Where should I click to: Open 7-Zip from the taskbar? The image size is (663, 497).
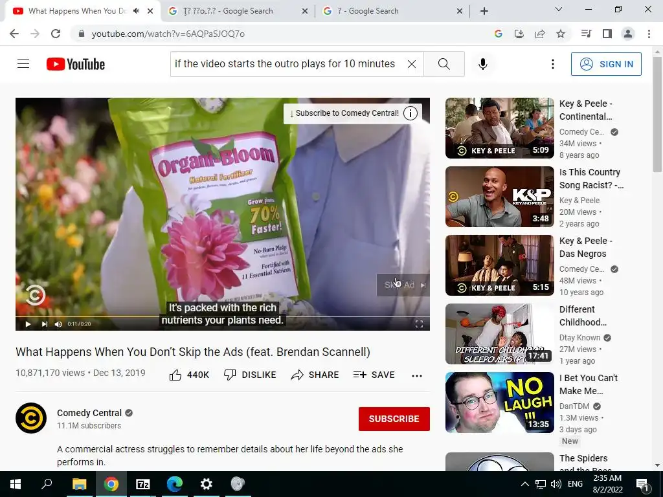tap(143, 484)
